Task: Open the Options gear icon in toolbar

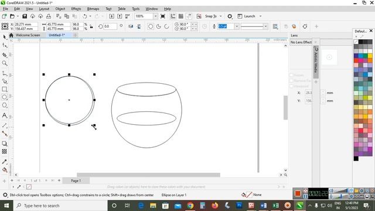Action: click(x=230, y=16)
